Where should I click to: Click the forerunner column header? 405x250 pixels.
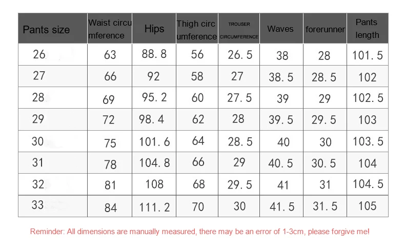pos(325,28)
